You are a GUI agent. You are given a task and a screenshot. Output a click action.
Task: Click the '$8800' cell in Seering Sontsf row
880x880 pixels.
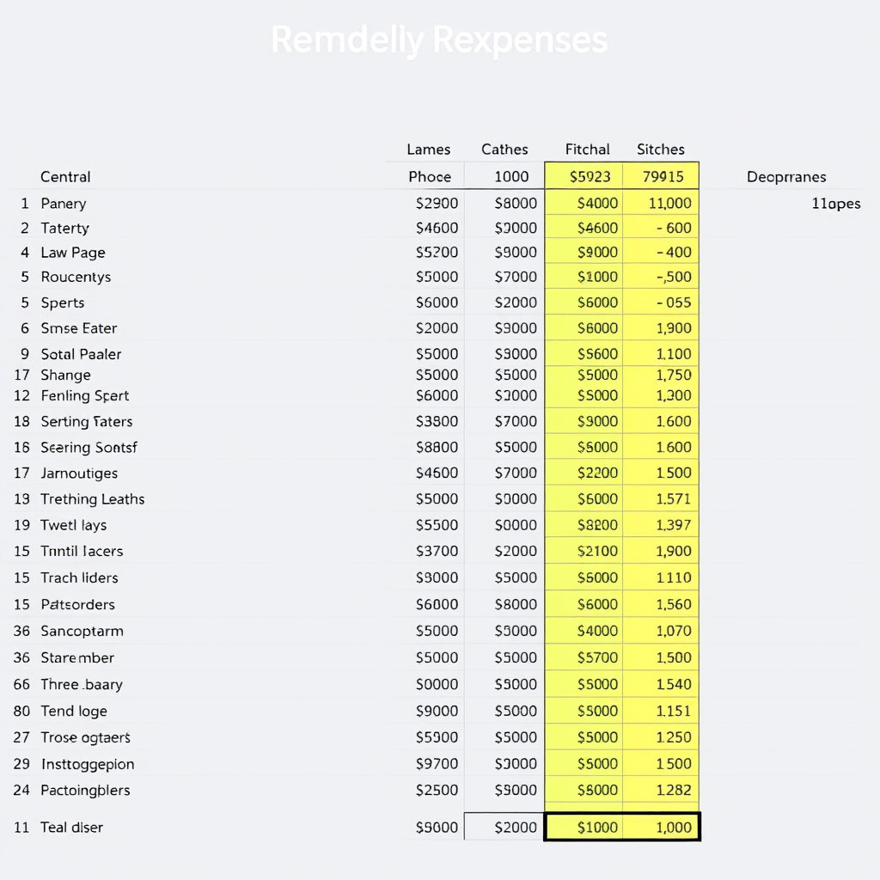point(437,447)
